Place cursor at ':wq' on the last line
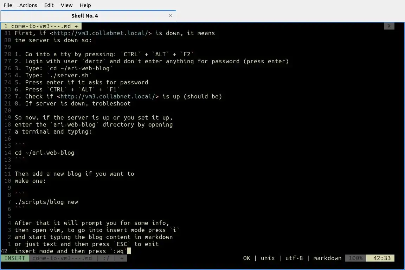Screen dimensions: 405x270 coord(118,251)
